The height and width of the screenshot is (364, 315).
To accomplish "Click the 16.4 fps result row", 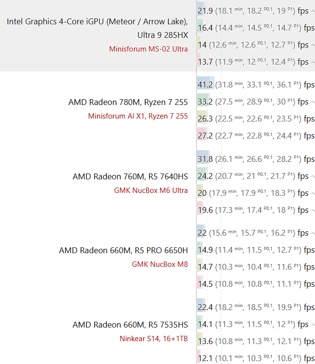I will click(256, 28).
